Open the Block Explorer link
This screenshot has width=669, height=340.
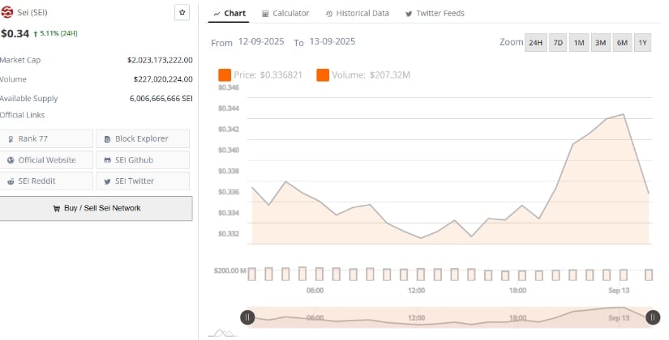pyautogui.click(x=143, y=139)
